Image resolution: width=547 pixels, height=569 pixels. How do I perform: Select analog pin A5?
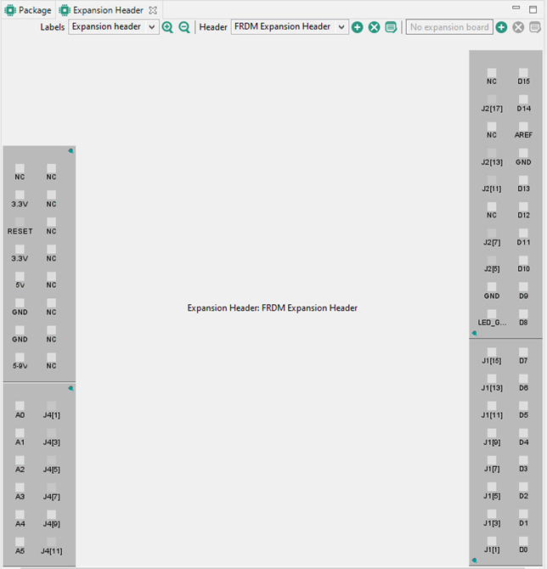point(20,542)
